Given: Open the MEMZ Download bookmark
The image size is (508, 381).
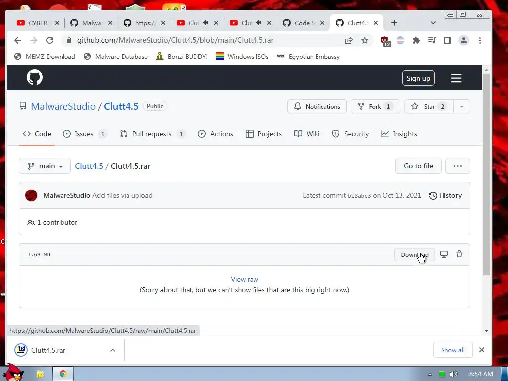Looking at the screenshot, I should click(45, 57).
